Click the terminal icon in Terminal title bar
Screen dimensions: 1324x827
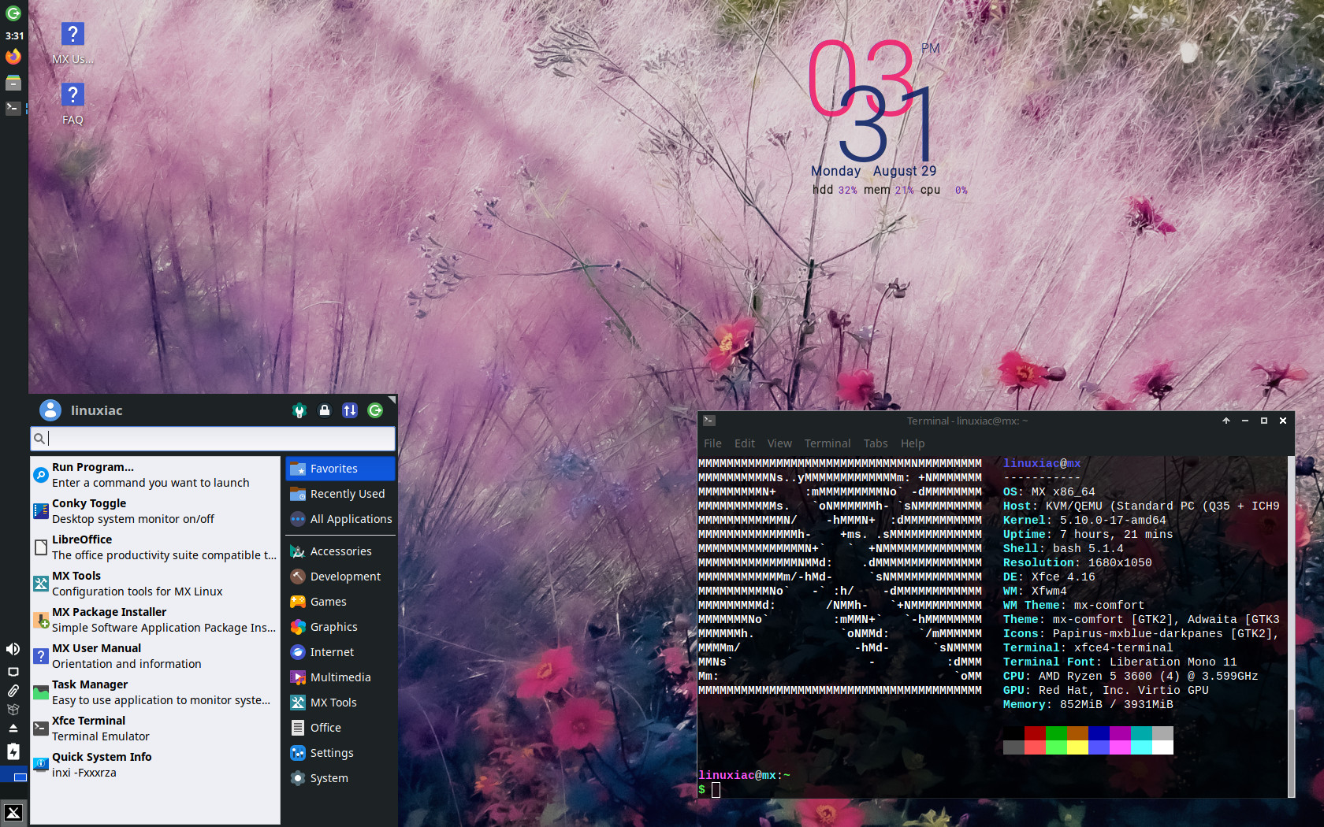(709, 421)
